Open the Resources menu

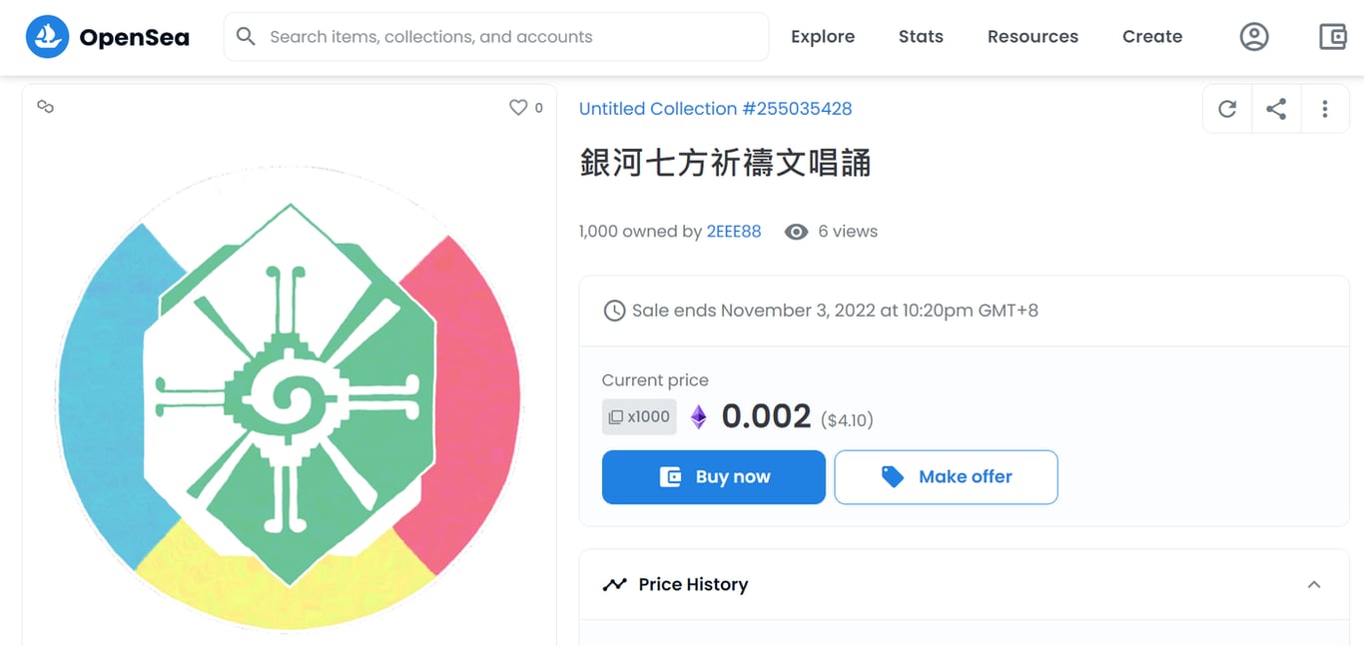[x=1032, y=37]
